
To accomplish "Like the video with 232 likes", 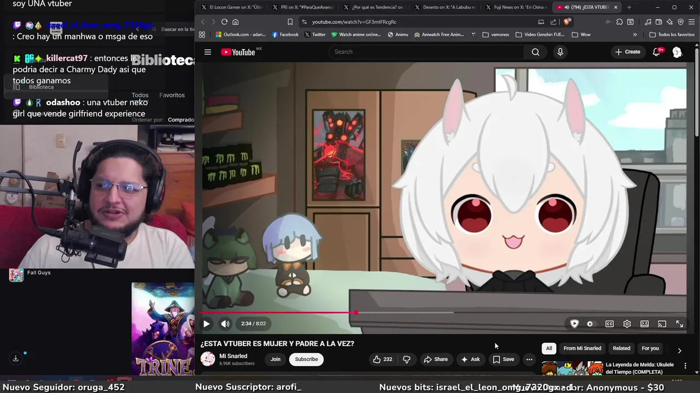I will [x=383, y=359].
